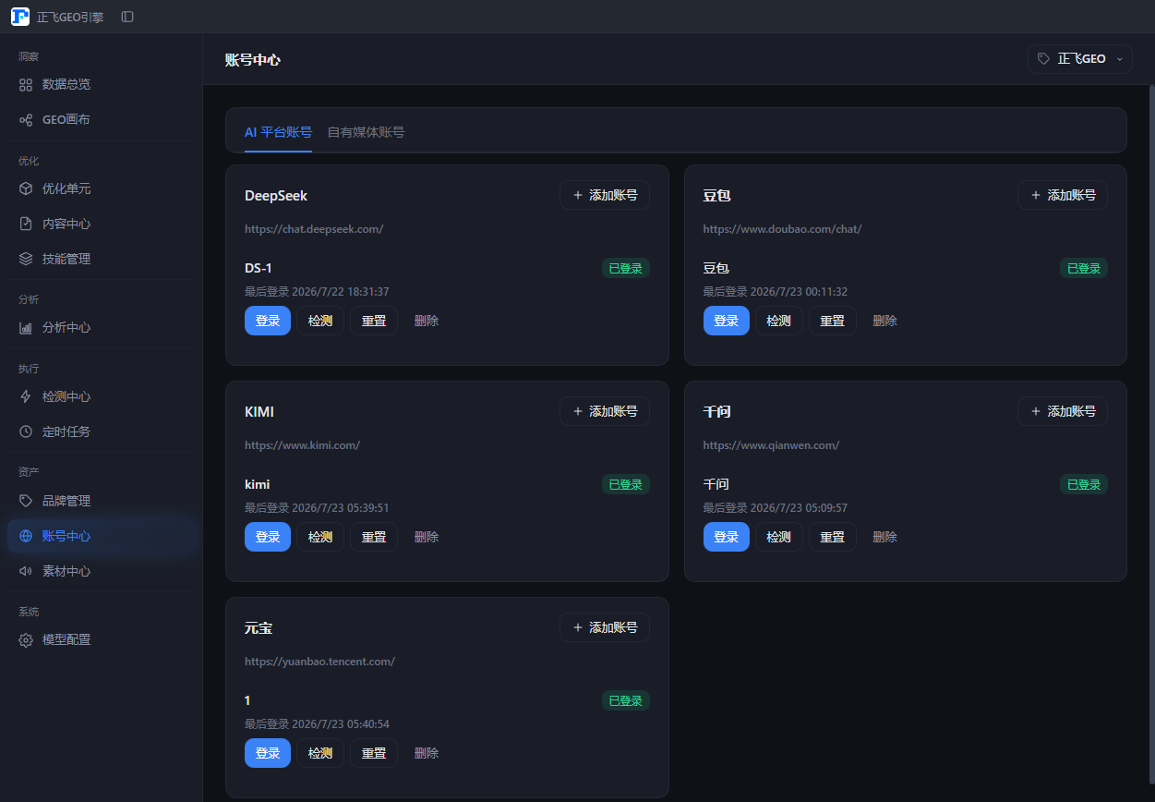Open 数据总览 grid icon in sidebar
The image size is (1155, 802).
[x=26, y=84]
